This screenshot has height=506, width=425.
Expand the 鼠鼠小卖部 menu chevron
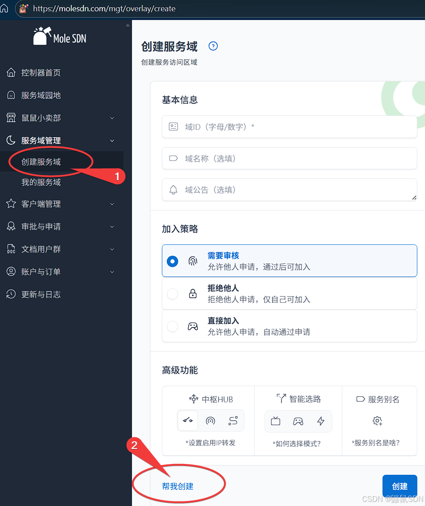[112, 118]
